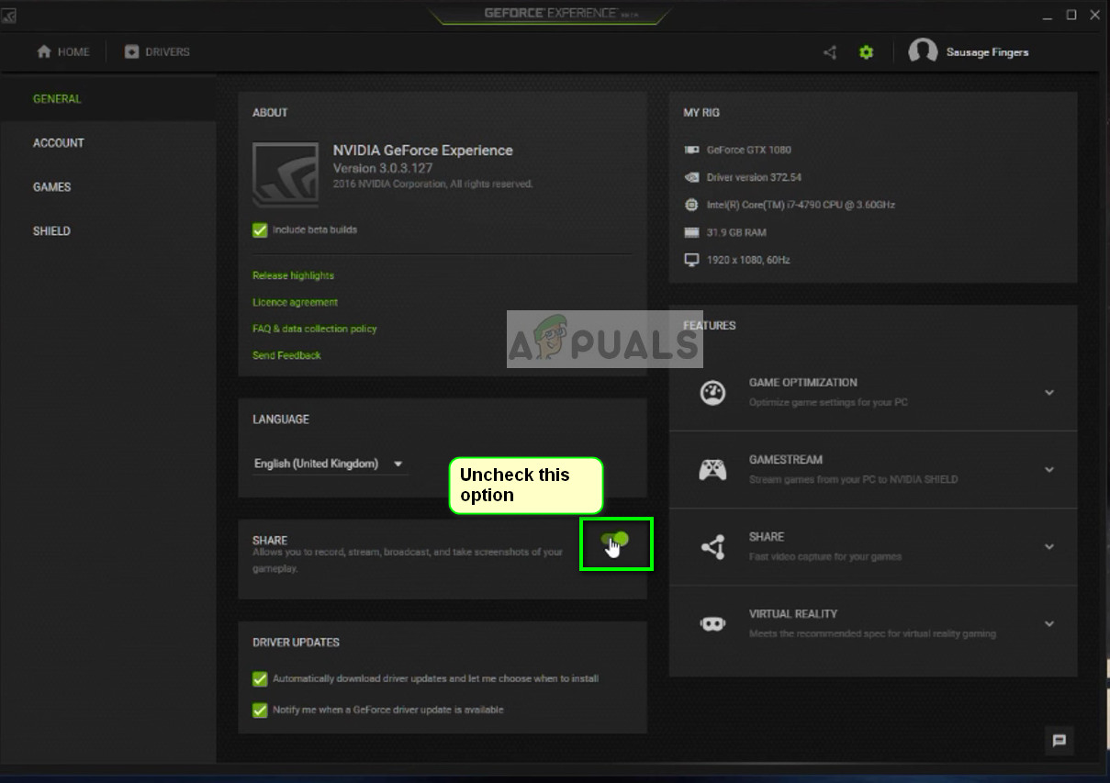The width and height of the screenshot is (1110, 783).
Task: Click the Game Optimization gauge icon
Action: (712, 393)
